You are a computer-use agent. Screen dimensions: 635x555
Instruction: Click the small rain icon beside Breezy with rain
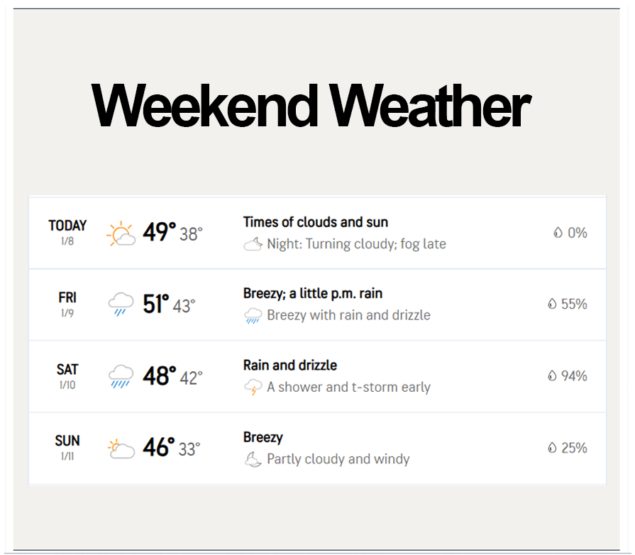(253, 316)
